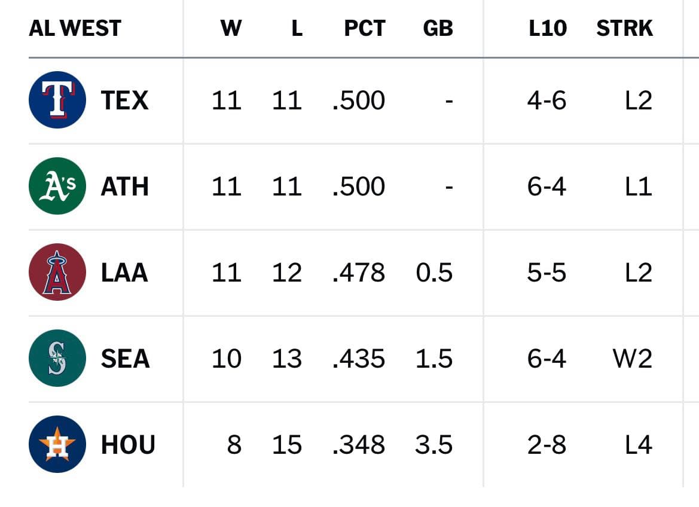Click the Texas Rangers team logo
Screen dimensions: 699x507
pyautogui.click(x=57, y=100)
